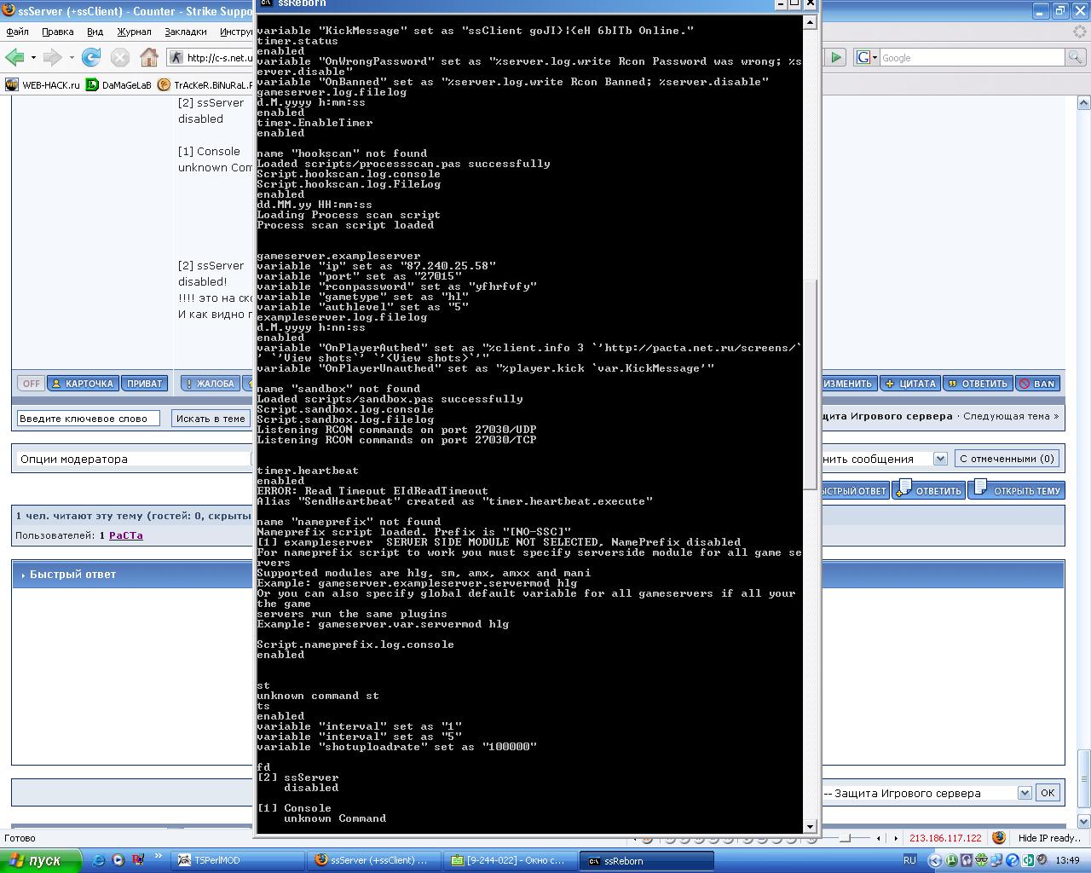Switch to [9-244-022] taskbar window
This screenshot has width=1091, height=873.
(x=511, y=860)
